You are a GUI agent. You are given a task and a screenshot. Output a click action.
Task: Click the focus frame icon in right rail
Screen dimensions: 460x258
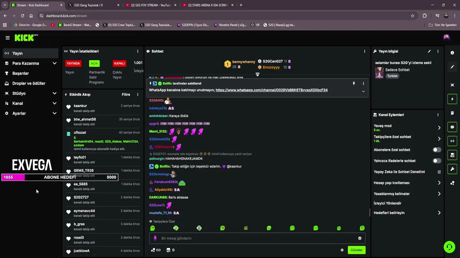point(452,85)
